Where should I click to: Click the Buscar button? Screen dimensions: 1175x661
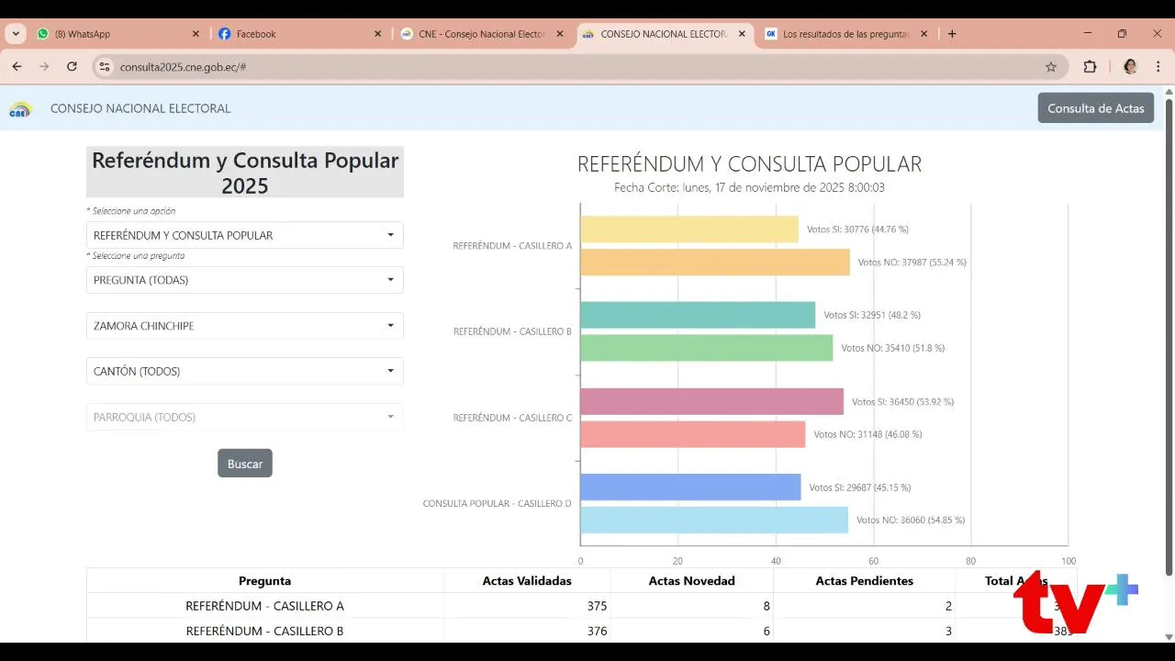pyautogui.click(x=245, y=464)
